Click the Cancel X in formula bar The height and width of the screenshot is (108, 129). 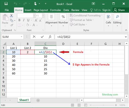coord(34,37)
